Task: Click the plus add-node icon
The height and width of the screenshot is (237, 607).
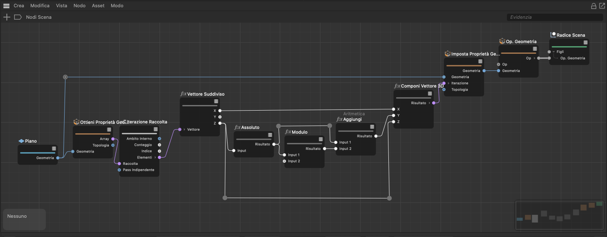Action: [x=6, y=17]
